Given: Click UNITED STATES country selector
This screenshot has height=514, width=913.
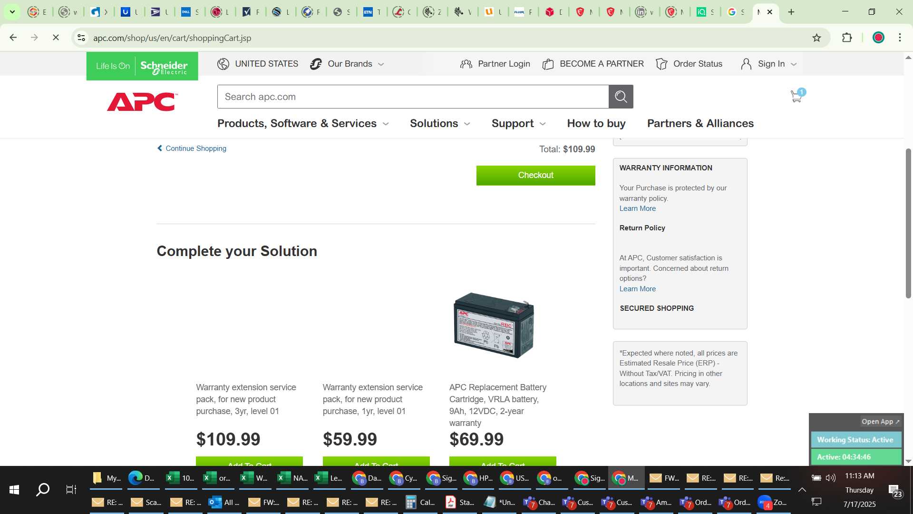Looking at the screenshot, I should tap(266, 64).
